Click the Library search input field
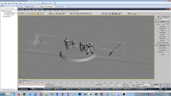This screenshot has width=171, height=96. (9, 8)
